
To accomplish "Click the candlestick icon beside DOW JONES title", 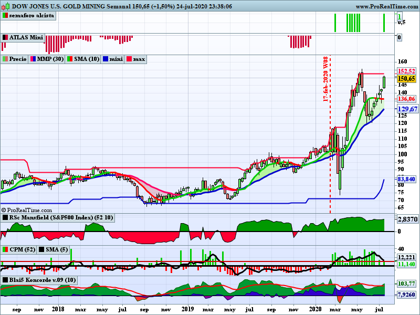I will click(6, 6).
